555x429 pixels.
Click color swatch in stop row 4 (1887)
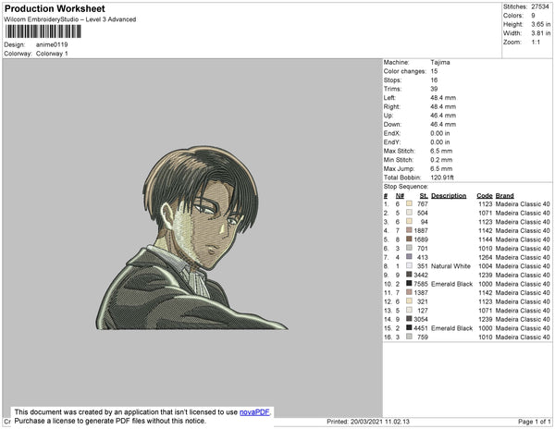point(409,230)
